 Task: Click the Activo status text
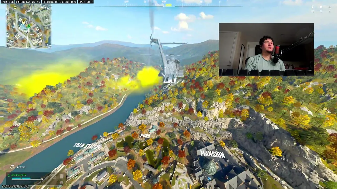click(21, 167)
